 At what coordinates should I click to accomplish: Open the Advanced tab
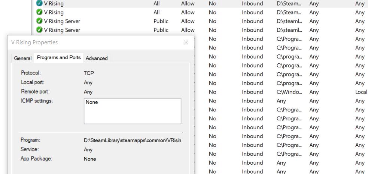97,58
